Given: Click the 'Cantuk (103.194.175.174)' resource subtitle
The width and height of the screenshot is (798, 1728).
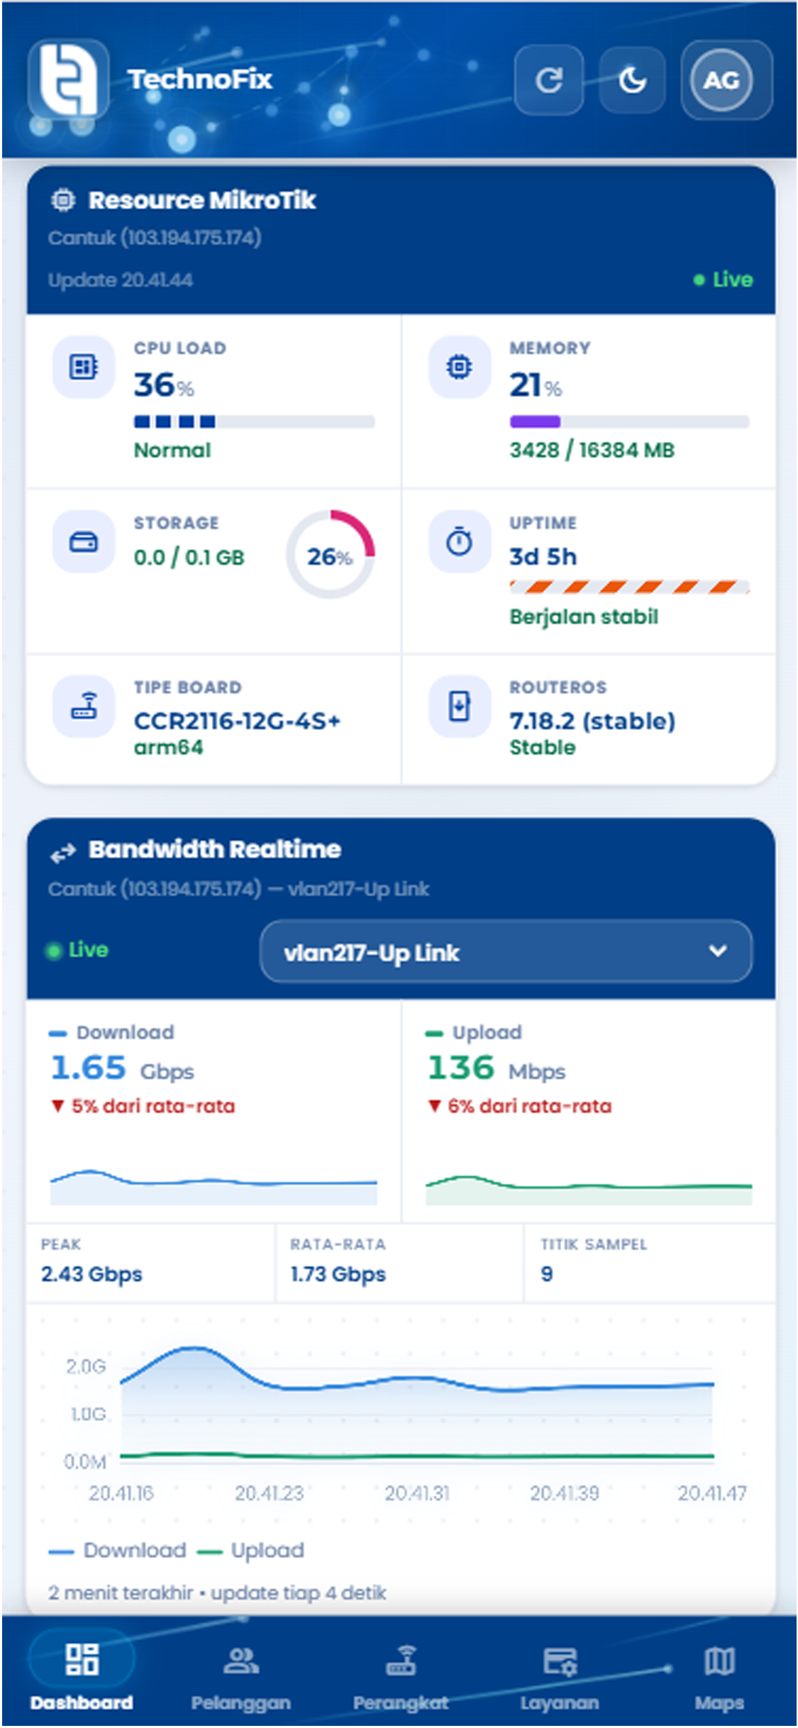Looking at the screenshot, I should pyautogui.click(x=155, y=238).
